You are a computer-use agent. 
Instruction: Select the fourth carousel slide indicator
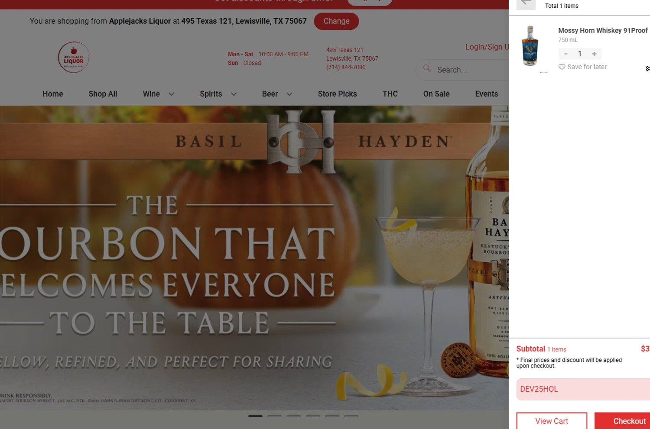click(313, 416)
